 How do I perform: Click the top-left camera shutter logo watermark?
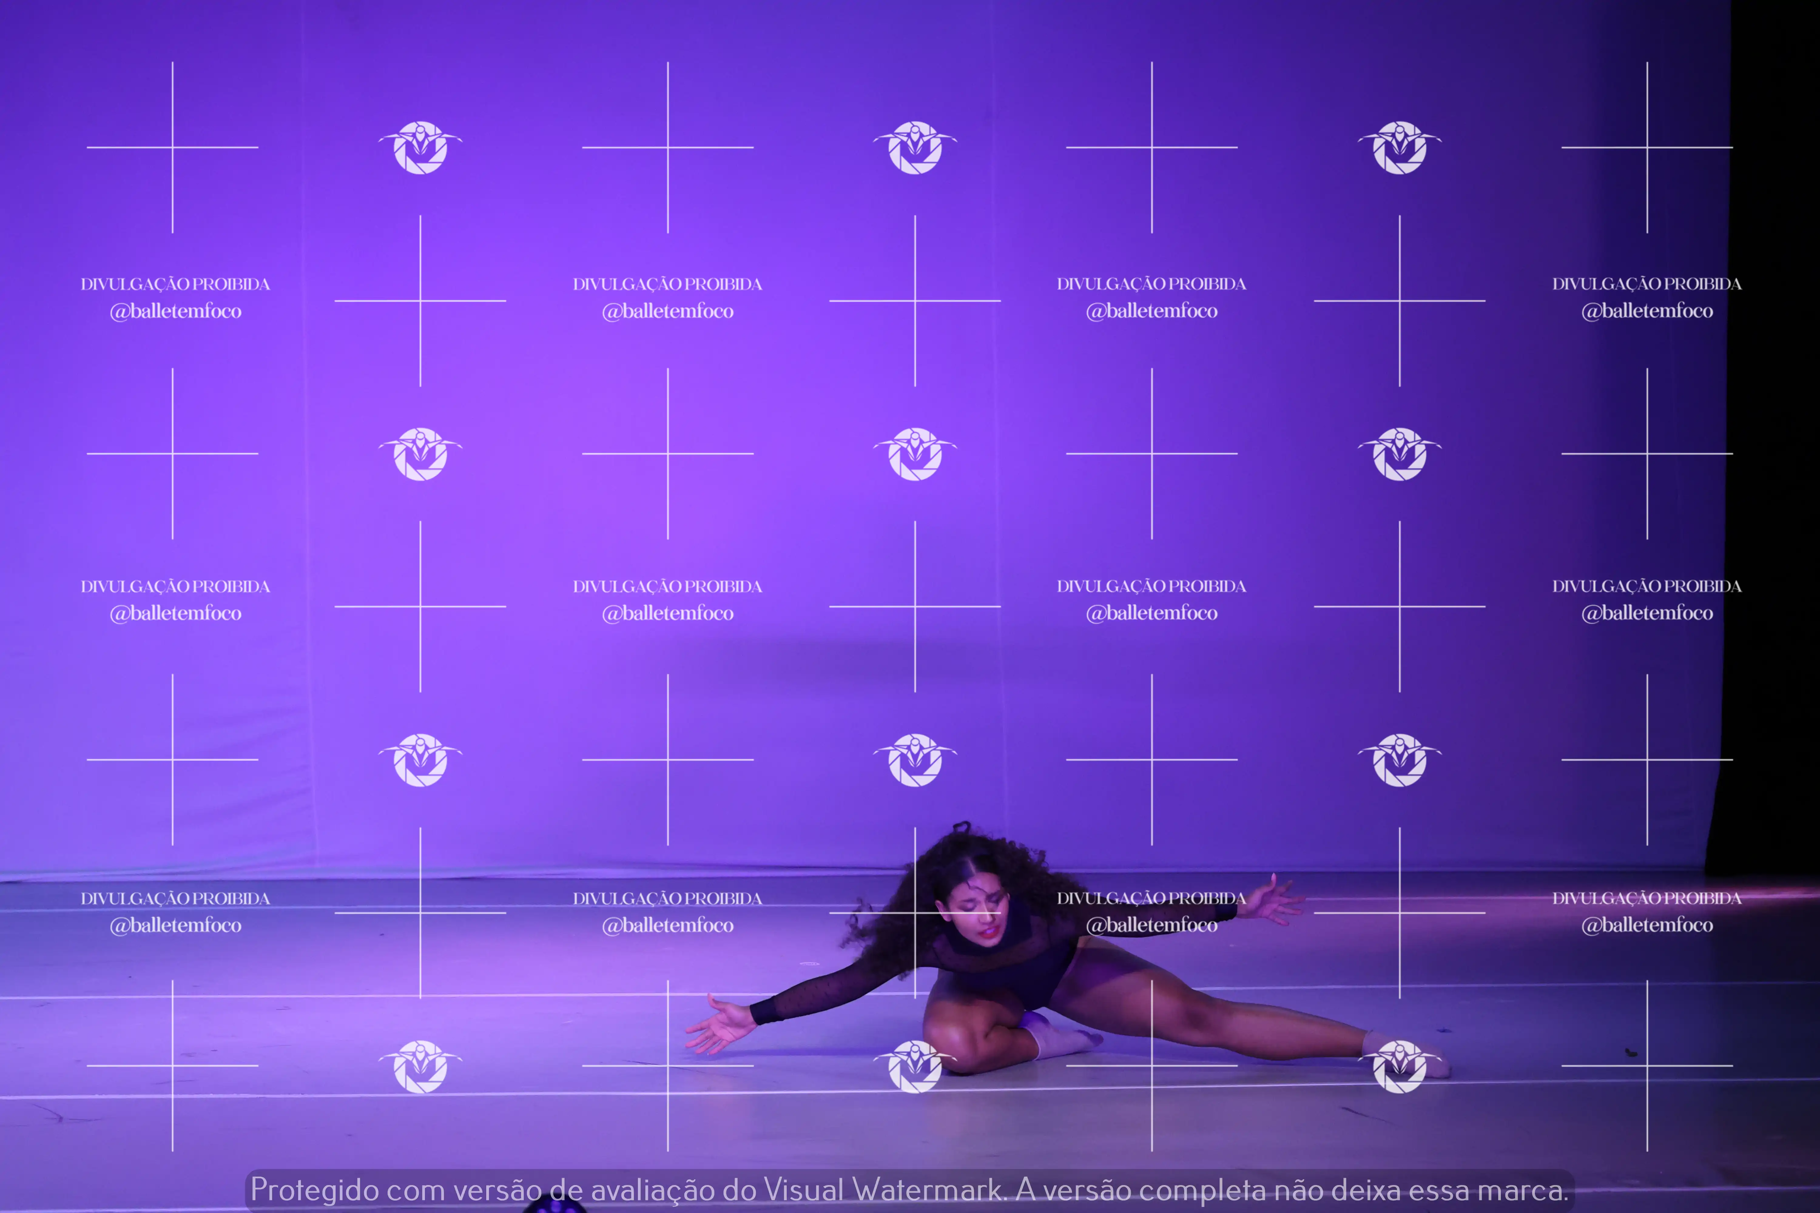pos(420,147)
